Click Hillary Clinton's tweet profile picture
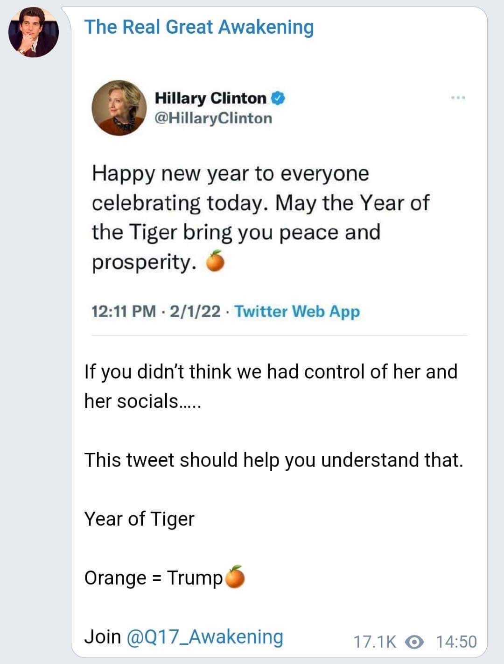 click(x=119, y=108)
